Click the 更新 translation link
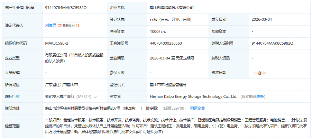312x139 pixels. (260, 96)
